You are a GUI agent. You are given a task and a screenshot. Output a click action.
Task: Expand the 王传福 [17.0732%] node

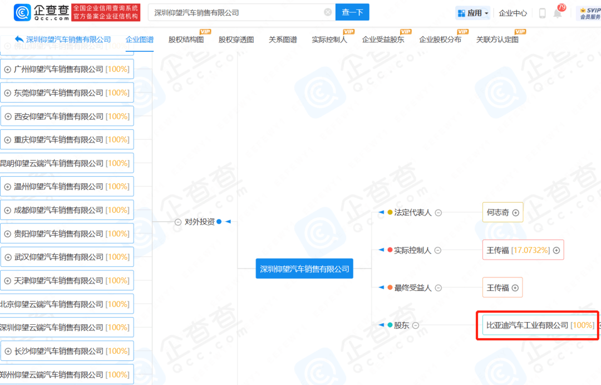[556, 250]
